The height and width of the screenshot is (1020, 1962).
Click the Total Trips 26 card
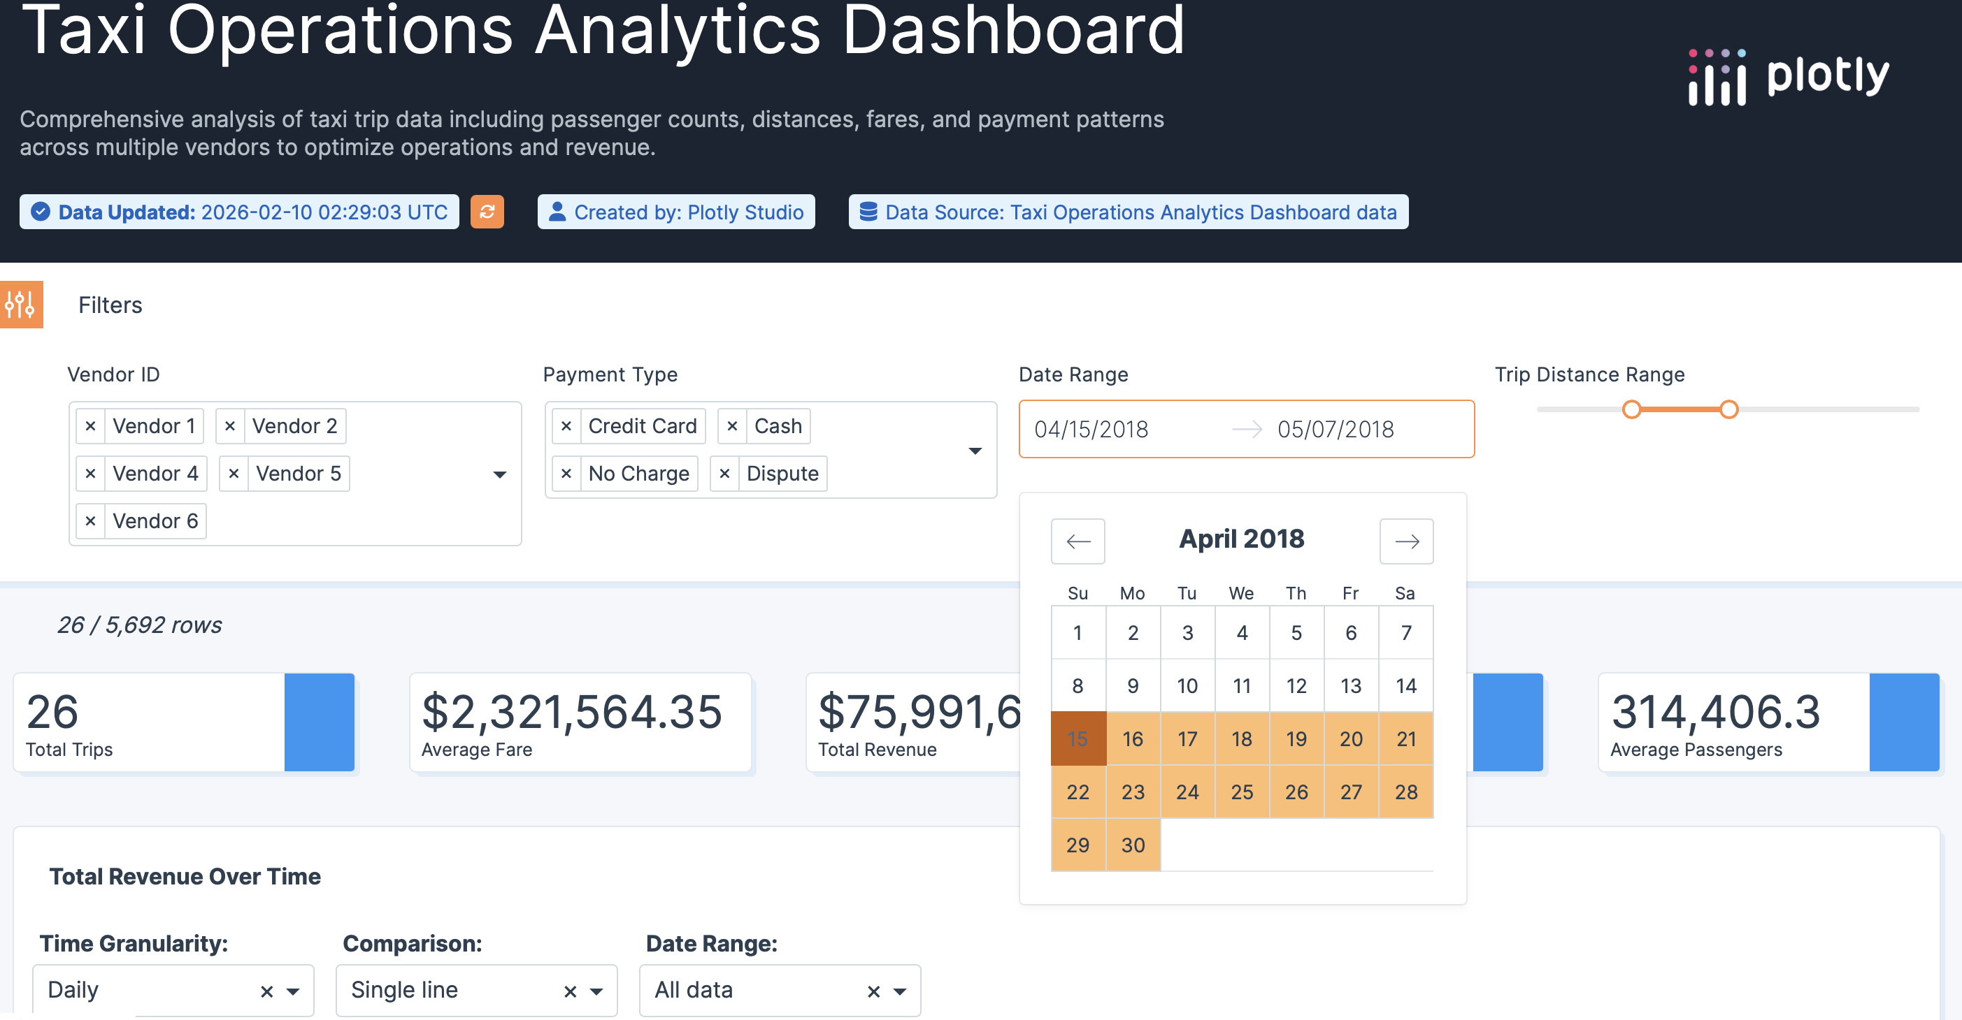coord(184,722)
